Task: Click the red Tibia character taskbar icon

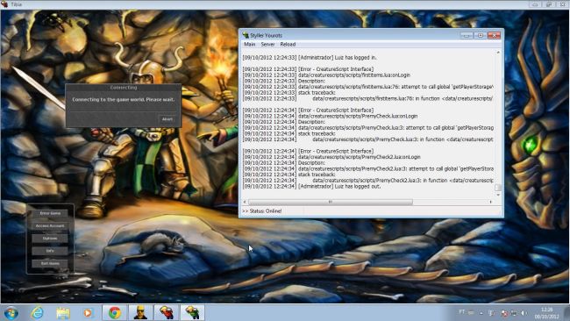Action: (x=166, y=312)
